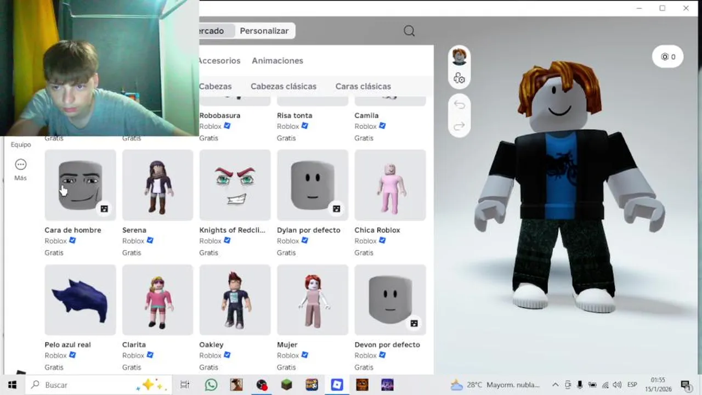Select the Serena character thumbnail
This screenshot has height=395, width=702.
pyautogui.click(x=157, y=185)
